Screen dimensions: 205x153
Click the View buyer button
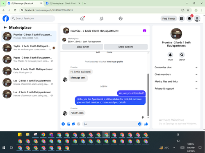click(83, 47)
